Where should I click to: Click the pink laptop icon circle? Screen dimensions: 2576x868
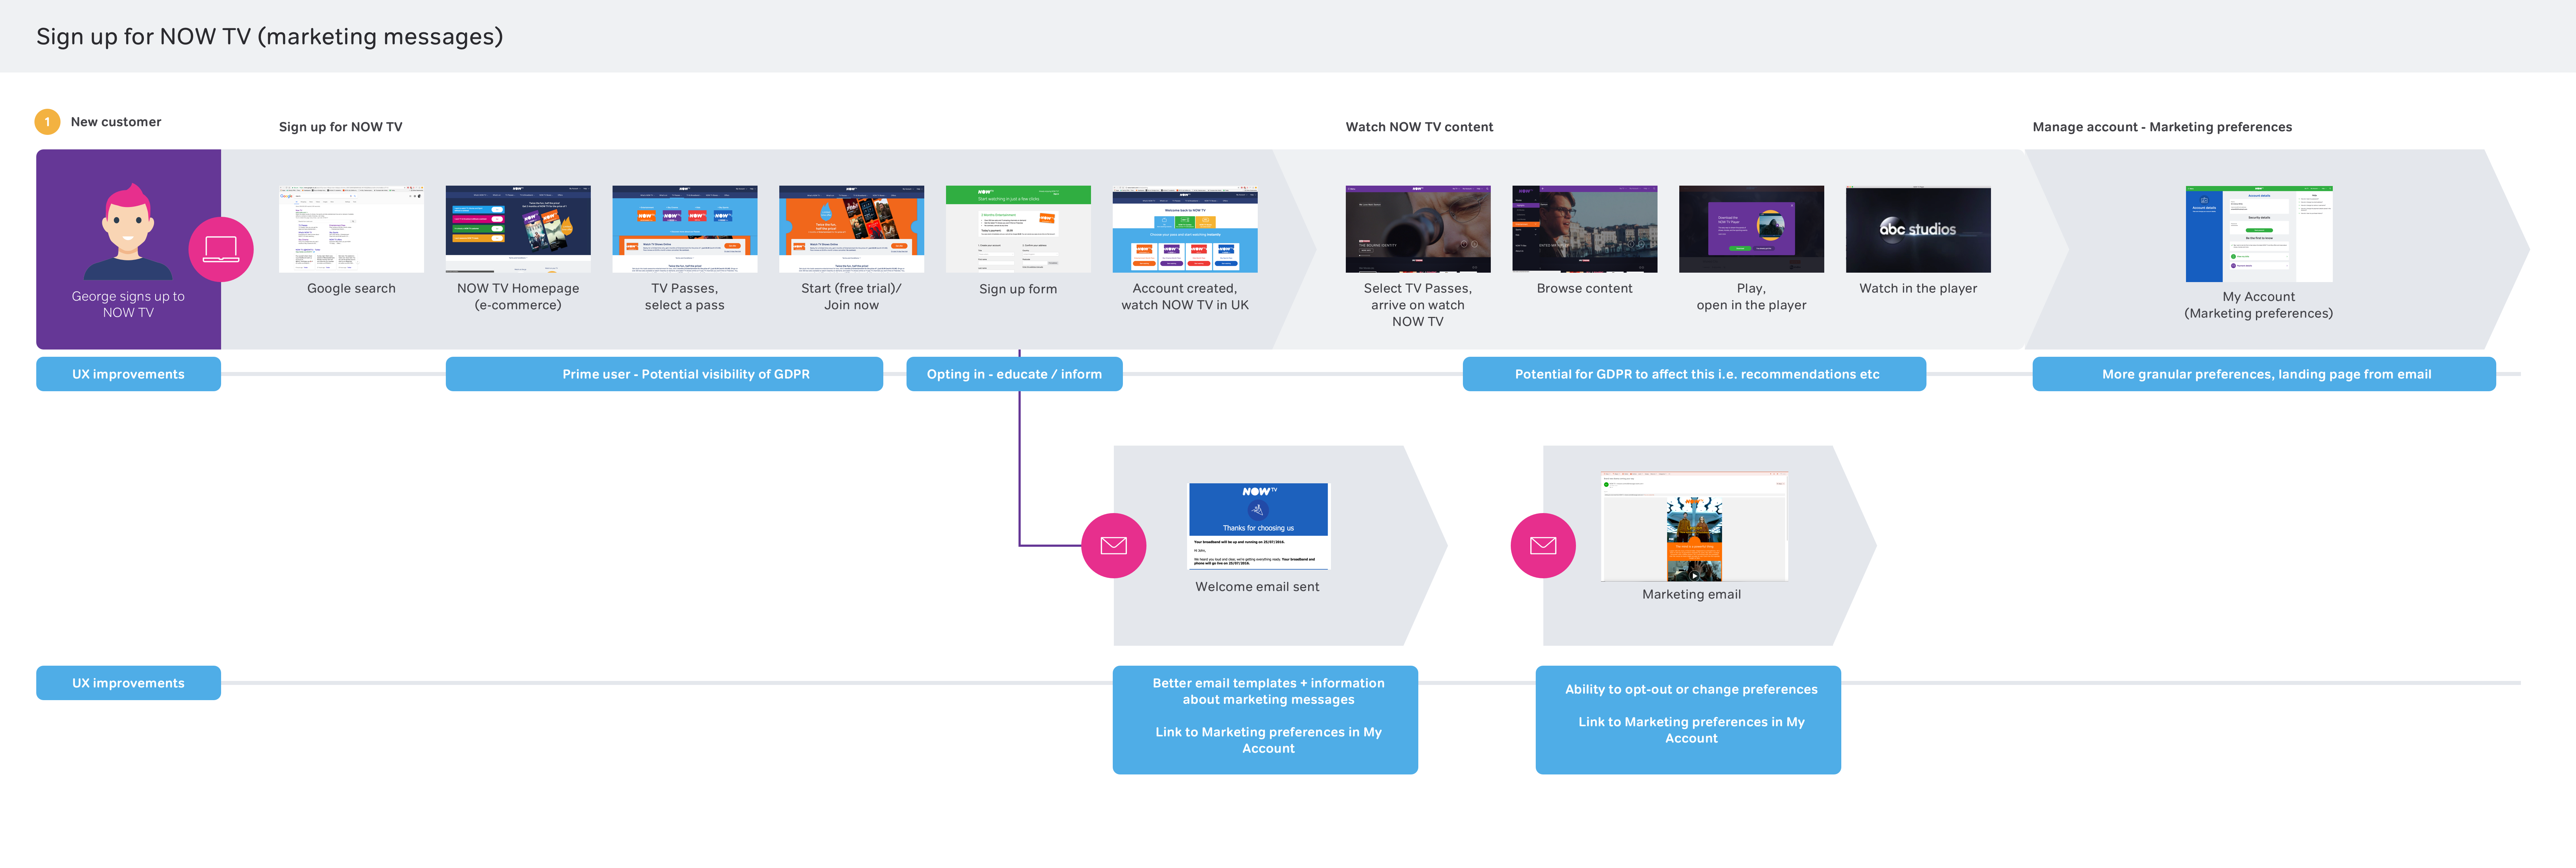(x=221, y=249)
